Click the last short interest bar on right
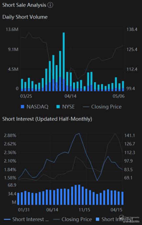 122,198
